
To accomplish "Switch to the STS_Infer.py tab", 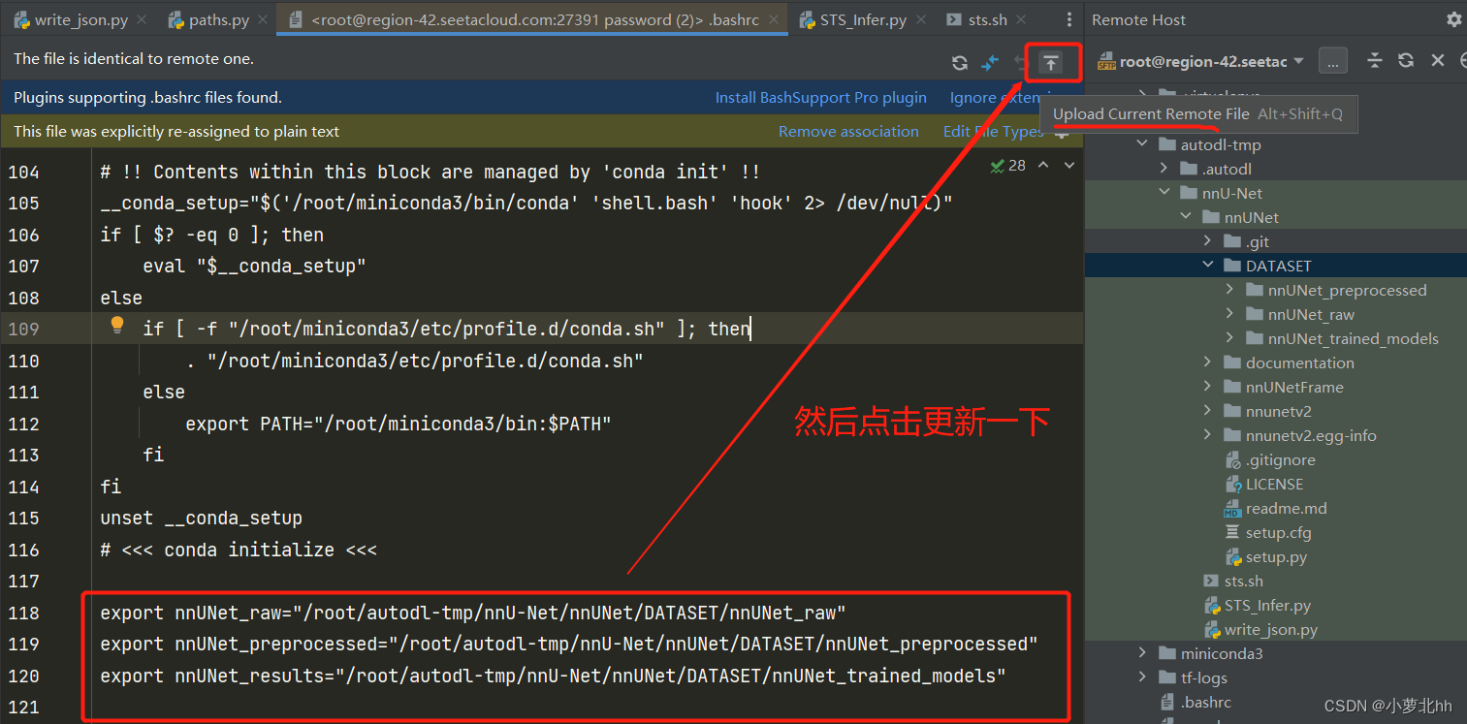I will point(863,19).
